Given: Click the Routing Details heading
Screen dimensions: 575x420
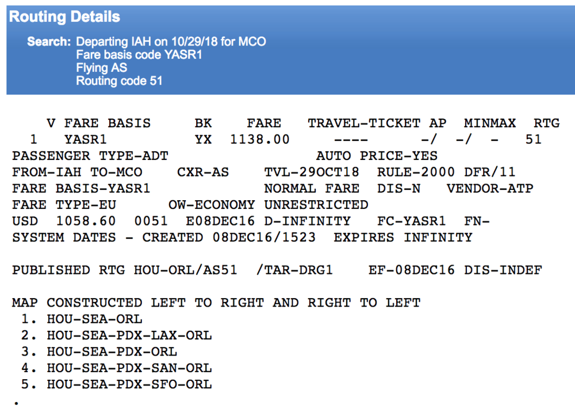Looking at the screenshot, I should coord(64,17).
